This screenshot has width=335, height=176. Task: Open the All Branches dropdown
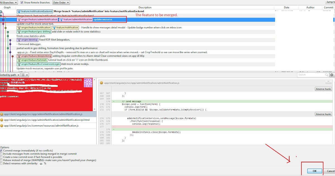[8, 2]
